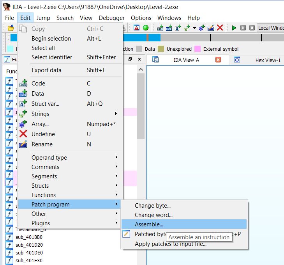Open the Debugger menu
284x265 pixels.
(111, 18)
